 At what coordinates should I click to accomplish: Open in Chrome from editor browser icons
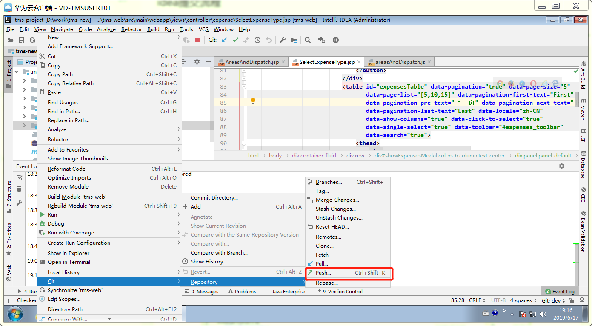(x=500, y=84)
